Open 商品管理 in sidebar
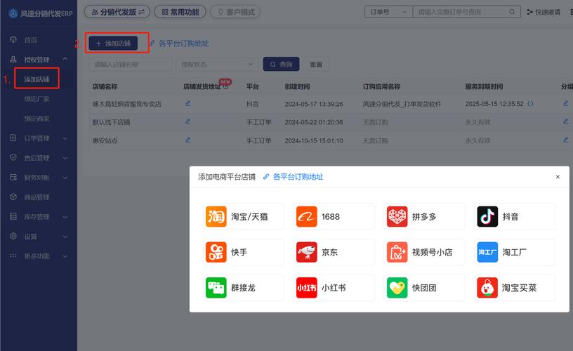 point(39,197)
